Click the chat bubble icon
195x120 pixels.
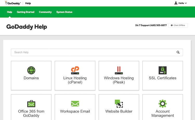[x=172, y=25]
